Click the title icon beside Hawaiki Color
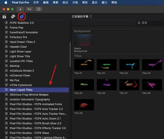 click(7, 47)
